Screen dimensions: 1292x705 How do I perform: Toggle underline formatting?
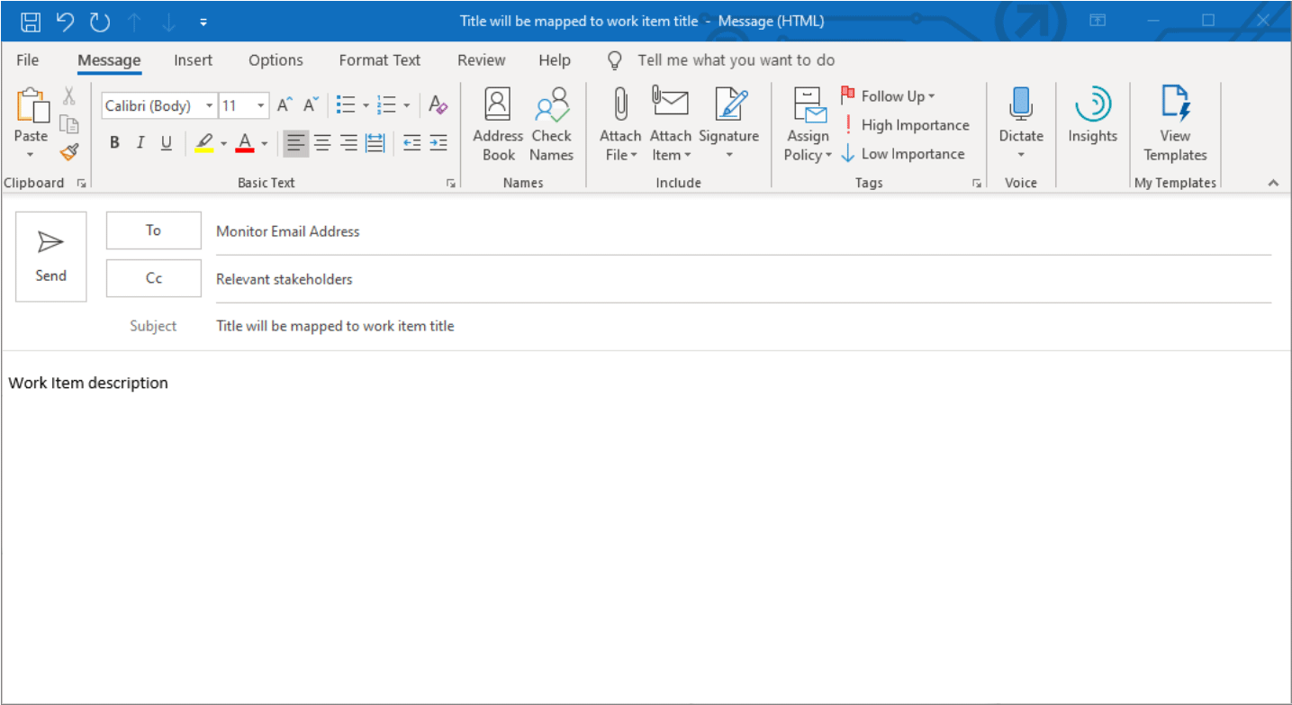[x=166, y=142]
